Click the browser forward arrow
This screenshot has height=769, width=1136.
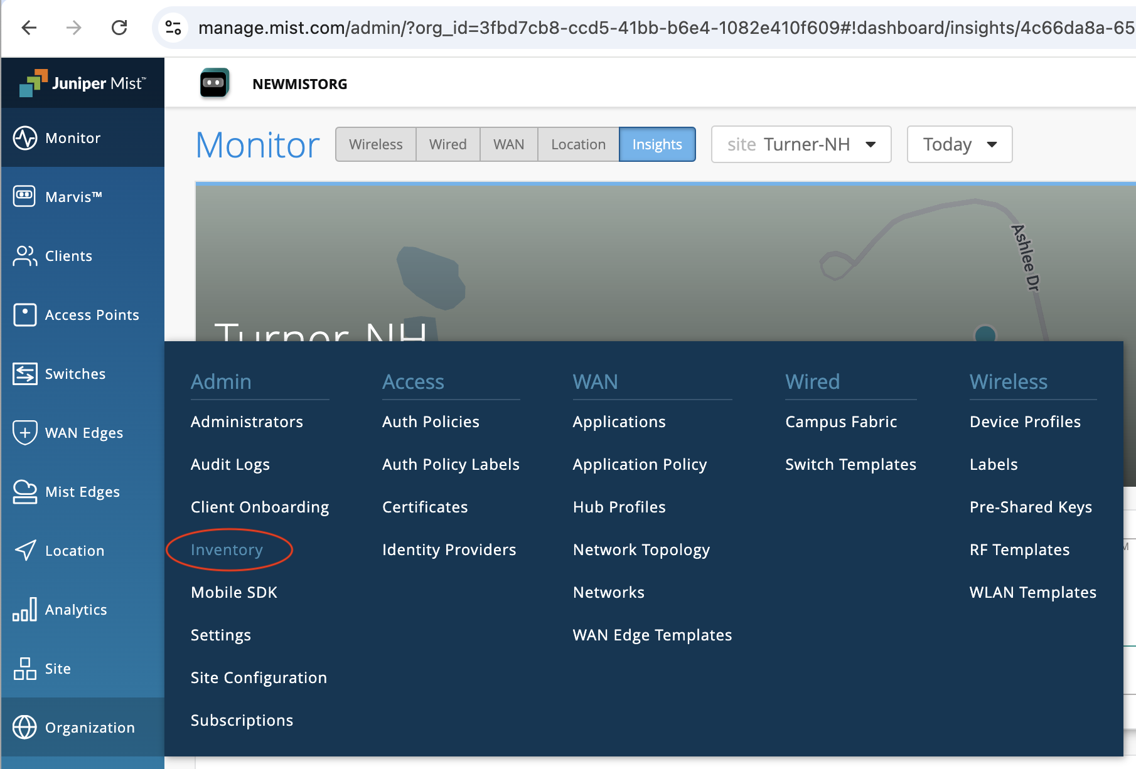pyautogui.click(x=74, y=28)
